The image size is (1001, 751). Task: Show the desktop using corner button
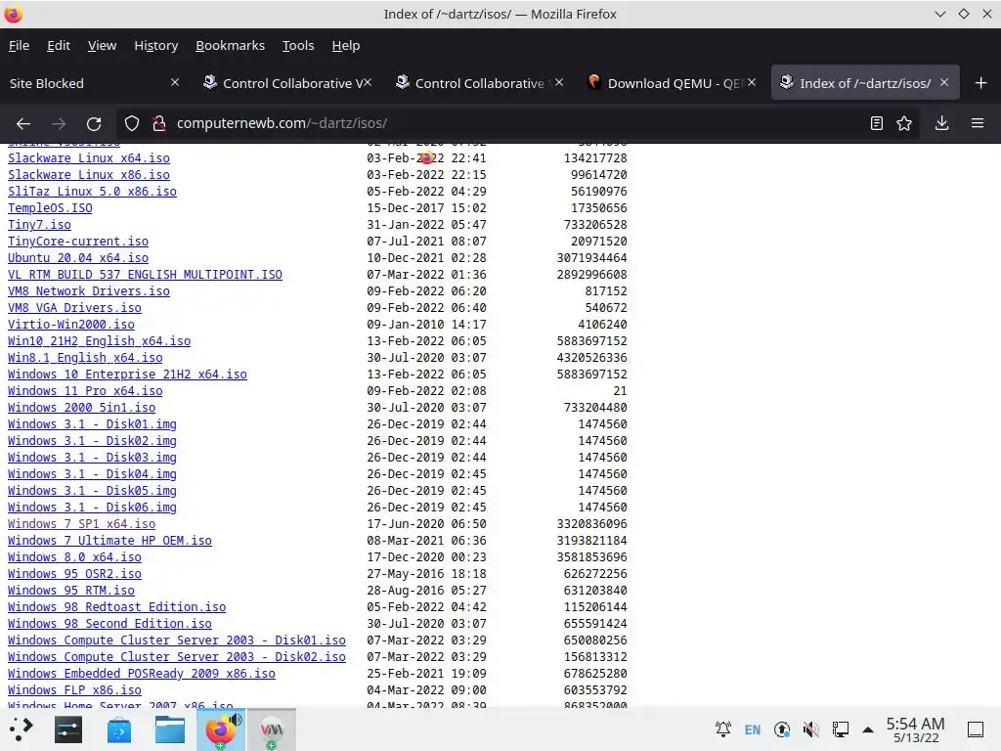(976, 729)
